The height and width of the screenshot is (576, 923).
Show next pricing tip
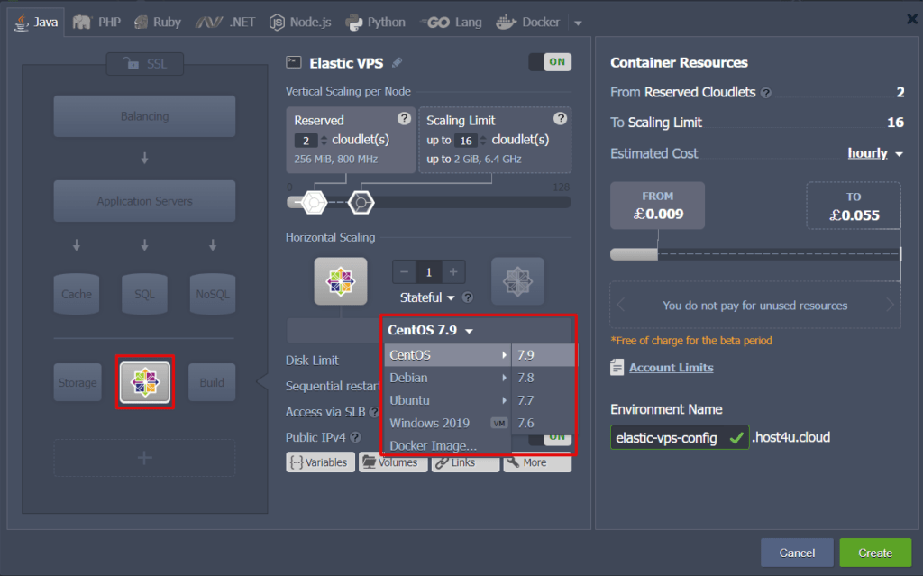point(890,305)
